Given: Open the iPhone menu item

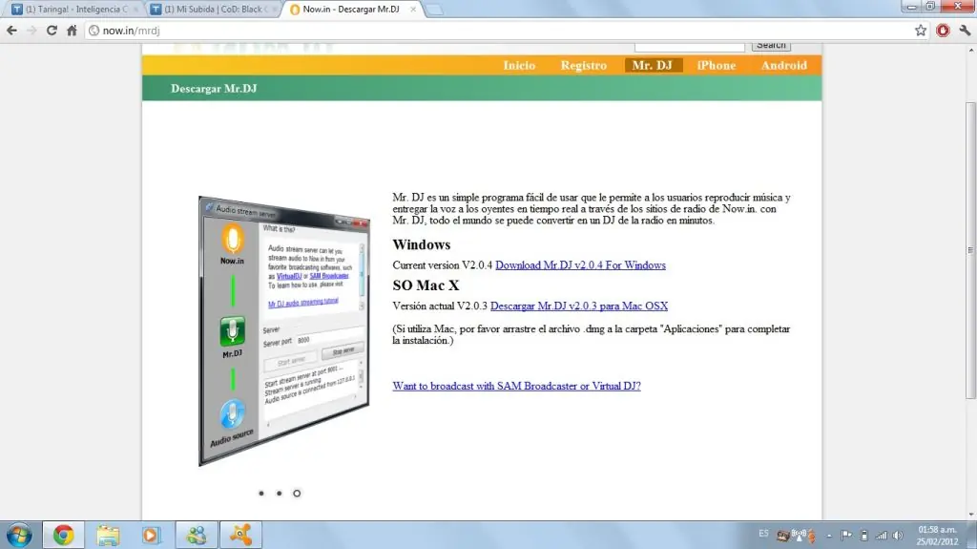Looking at the screenshot, I should (x=716, y=66).
